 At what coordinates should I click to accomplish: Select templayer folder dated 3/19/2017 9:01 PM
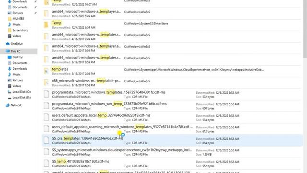click(x=171, y=48)
